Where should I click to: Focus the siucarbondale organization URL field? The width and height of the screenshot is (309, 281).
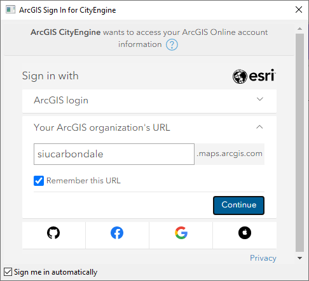(x=114, y=154)
